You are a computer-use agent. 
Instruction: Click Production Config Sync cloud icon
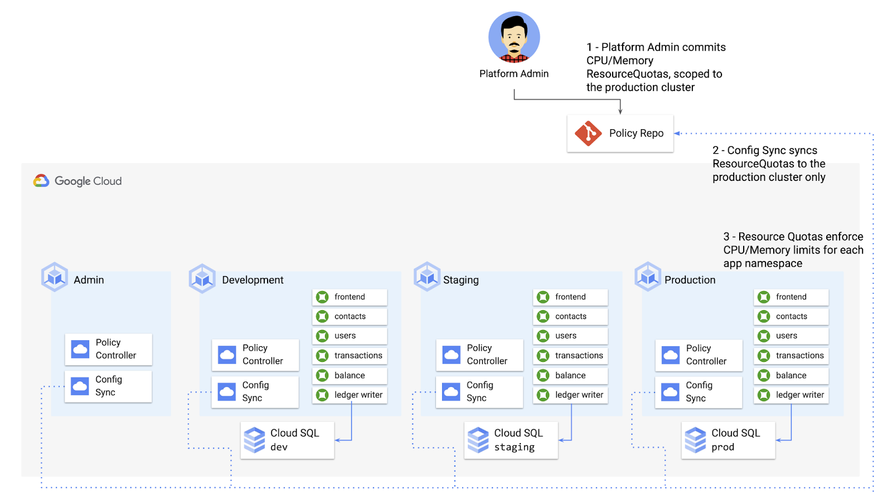click(671, 392)
